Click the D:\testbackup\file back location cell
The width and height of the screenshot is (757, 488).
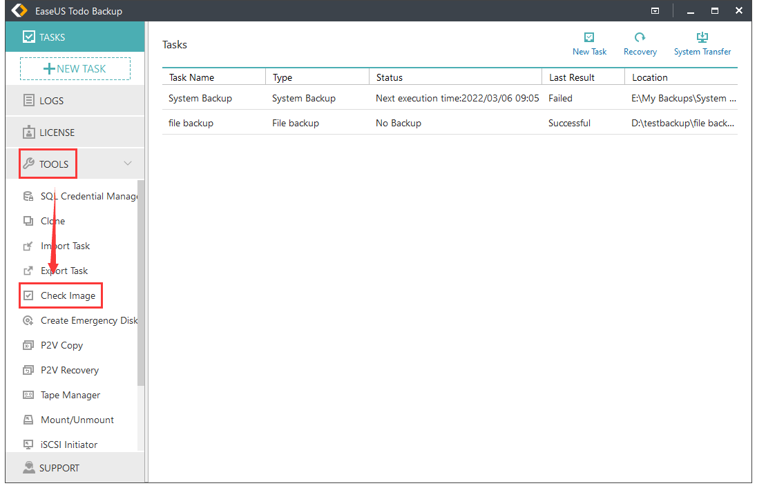pos(682,123)
